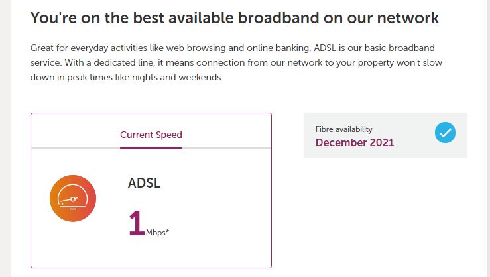Click the asterisk after Mbps
The image size is (490, 277).
point(168,231)
